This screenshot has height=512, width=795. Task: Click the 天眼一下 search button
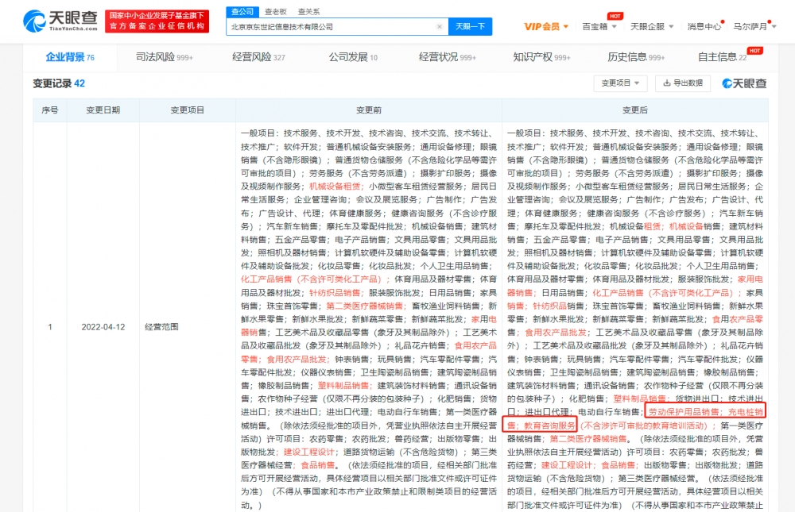click(x=470, y=27)
